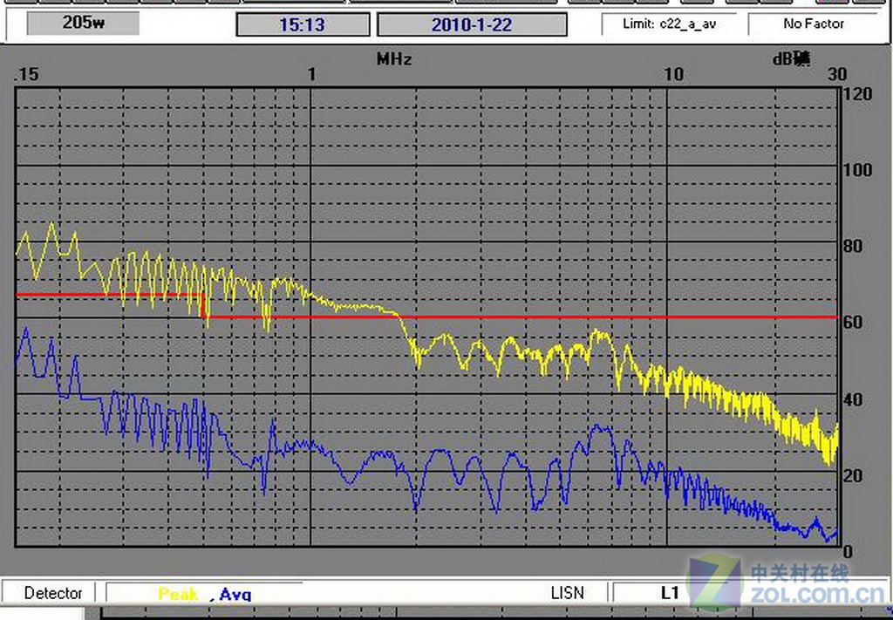This screenshot has width=893, height=620.
Task: Click the 1 MHz frequency axis marker
Action: [x=311, y=75]
